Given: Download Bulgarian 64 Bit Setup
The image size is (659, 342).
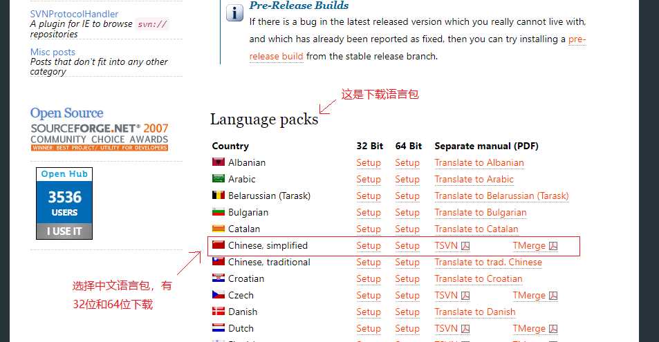Looking at the screenshot, I should [407, 213].
